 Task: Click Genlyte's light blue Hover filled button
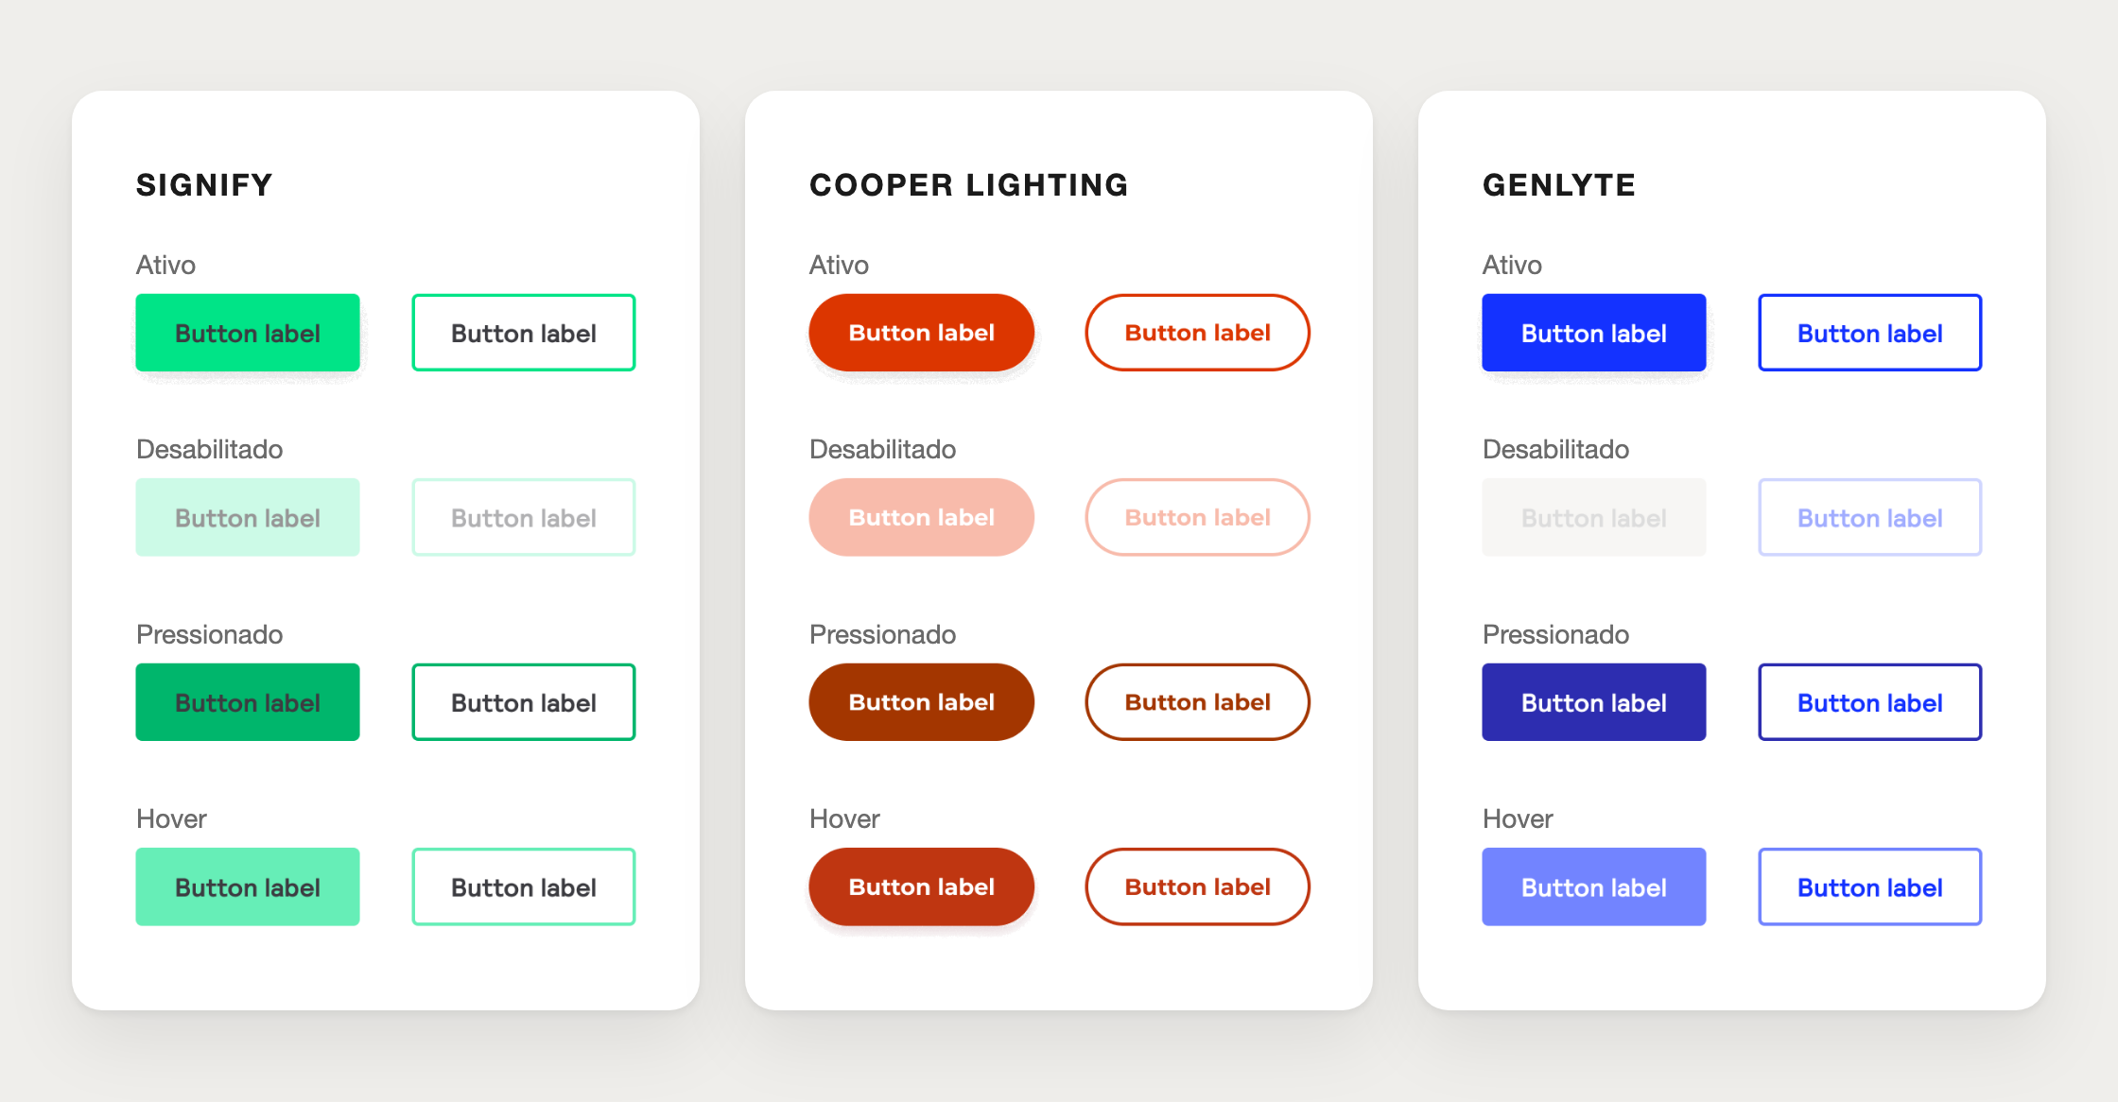point(1594,887)
